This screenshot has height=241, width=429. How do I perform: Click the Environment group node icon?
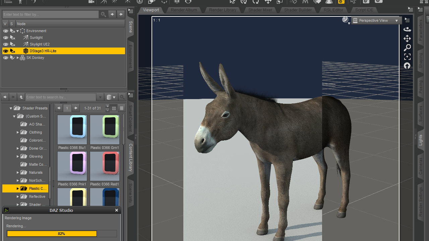[x=22, y=31]
